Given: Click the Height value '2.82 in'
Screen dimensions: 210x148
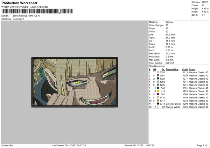Looking at the screenshot, I should [x=205, y=8].
